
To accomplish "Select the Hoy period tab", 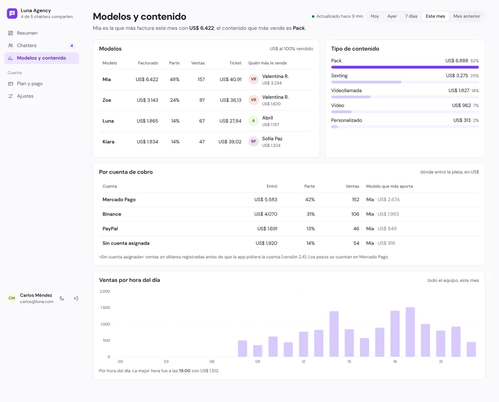I will point(375,16).
